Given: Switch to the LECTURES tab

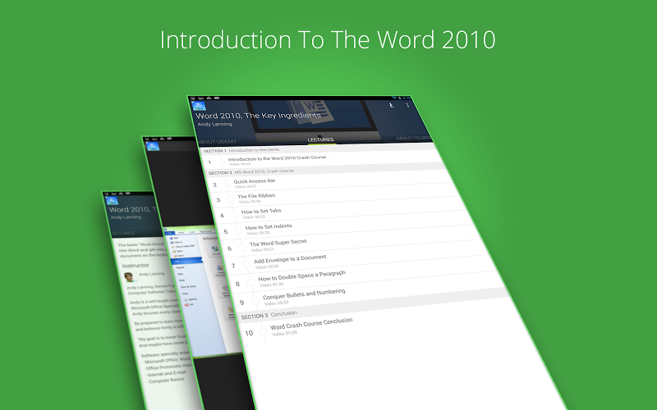Looking at the screenshot, I should pyautogui.click(x=321, y=139).
